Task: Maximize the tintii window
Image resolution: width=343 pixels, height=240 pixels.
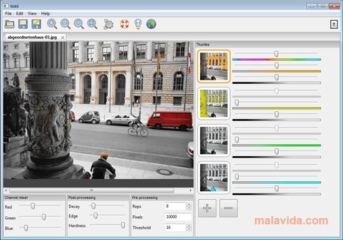Action: [323, 6]
